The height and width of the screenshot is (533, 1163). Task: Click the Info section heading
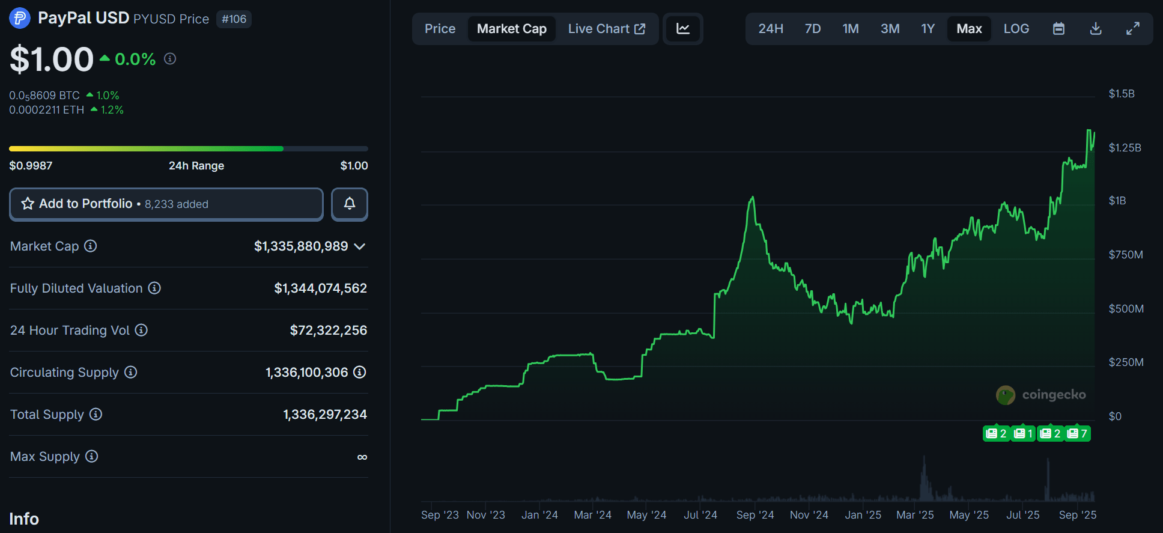[24, 519]
